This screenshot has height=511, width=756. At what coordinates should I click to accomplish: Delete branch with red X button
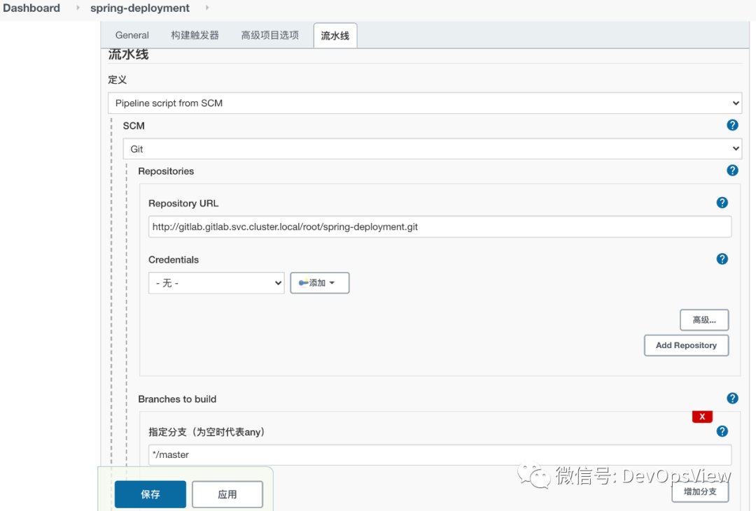coord(702,417)
